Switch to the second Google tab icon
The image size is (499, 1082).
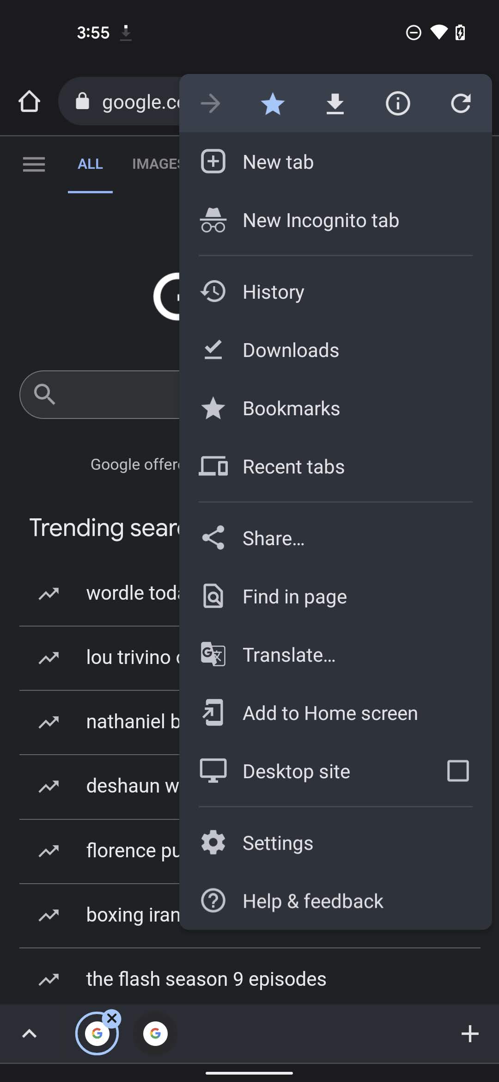(155, 1033)
